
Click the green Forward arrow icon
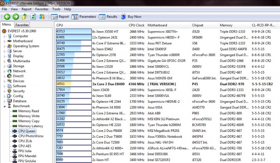point(16,17)
